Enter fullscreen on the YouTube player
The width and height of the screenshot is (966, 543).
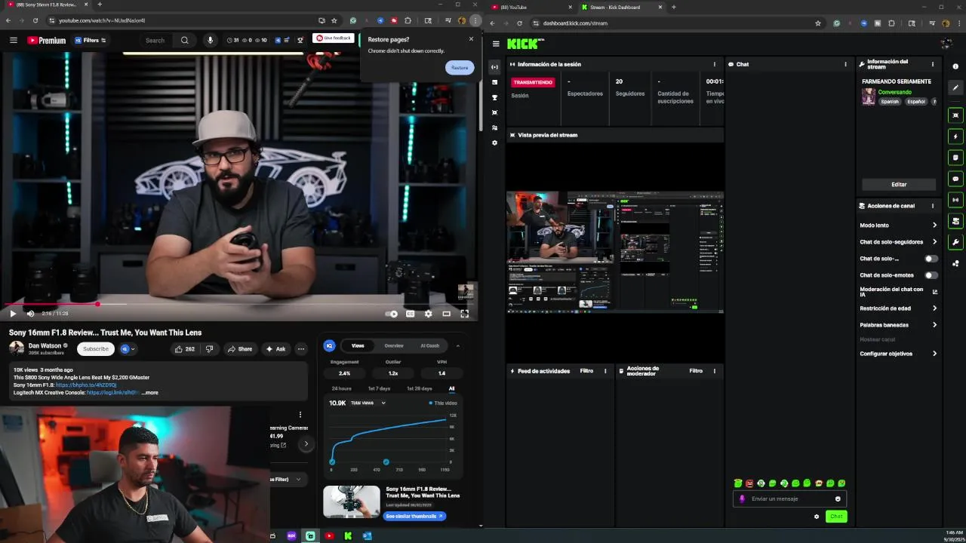pyautogui.click(x=464, y=314)
